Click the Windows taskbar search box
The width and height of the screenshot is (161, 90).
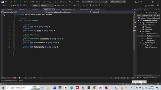23,88
